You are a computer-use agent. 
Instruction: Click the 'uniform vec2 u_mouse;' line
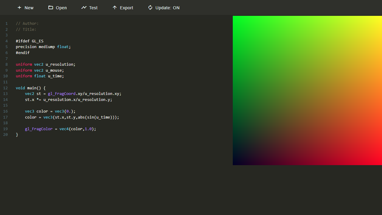[40, 70]
